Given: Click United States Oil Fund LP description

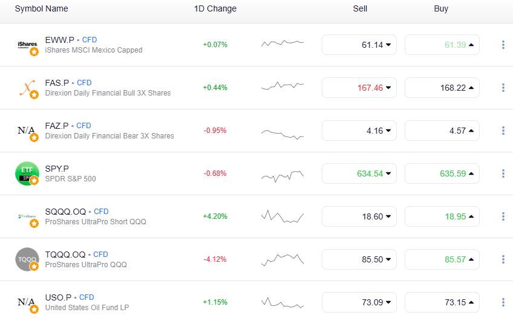Looking at the screenshot, I should click(x=87, y=308).
